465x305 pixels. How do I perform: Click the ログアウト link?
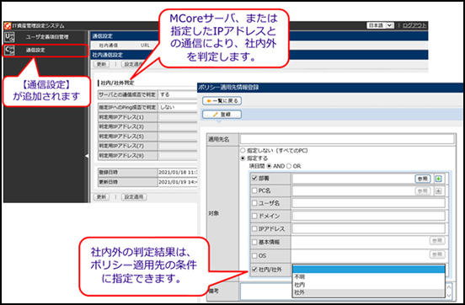(414, 25)
